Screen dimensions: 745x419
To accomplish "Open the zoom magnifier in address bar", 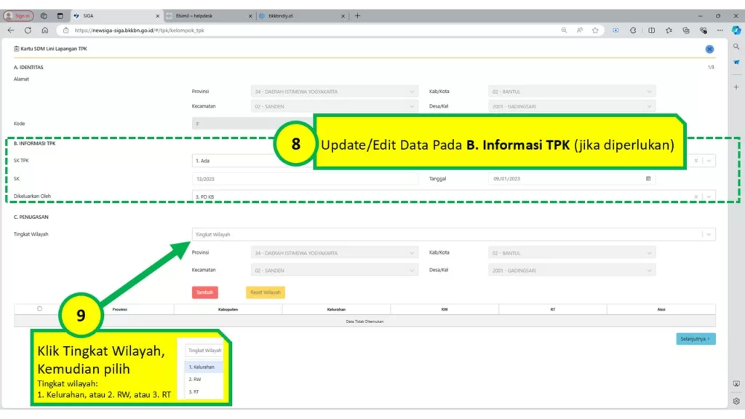I will 564,31.
